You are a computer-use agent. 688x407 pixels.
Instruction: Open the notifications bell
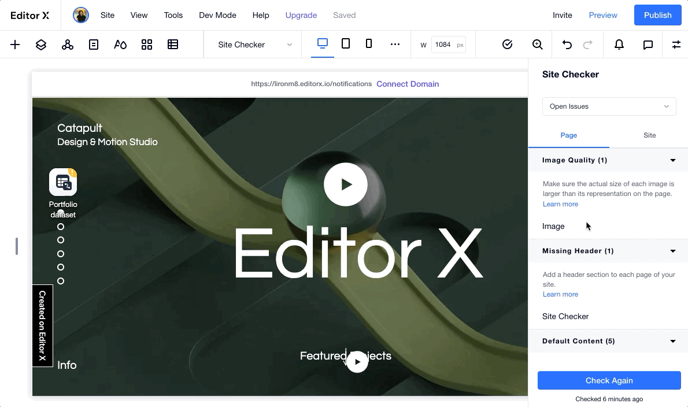(x=619, y=45)
